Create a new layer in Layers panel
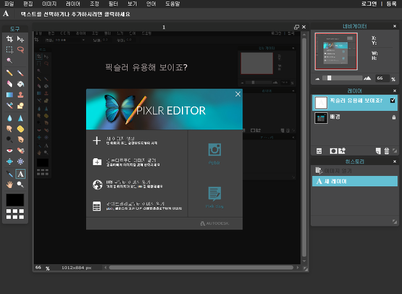402x294 pixels. 378,151
